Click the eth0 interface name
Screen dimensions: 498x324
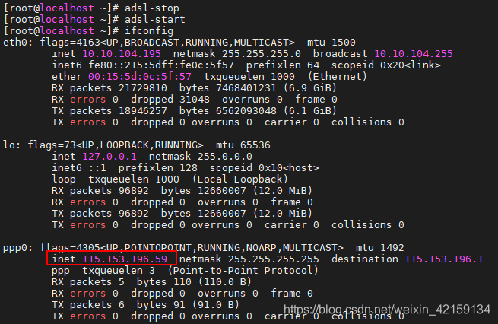(15, 43)
